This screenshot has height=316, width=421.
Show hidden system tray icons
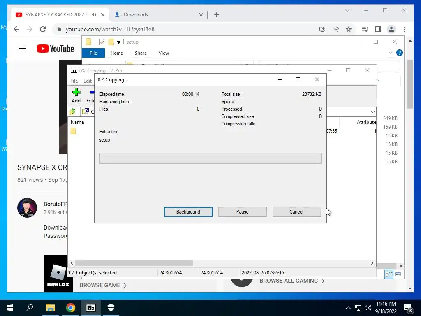point(348,308)
